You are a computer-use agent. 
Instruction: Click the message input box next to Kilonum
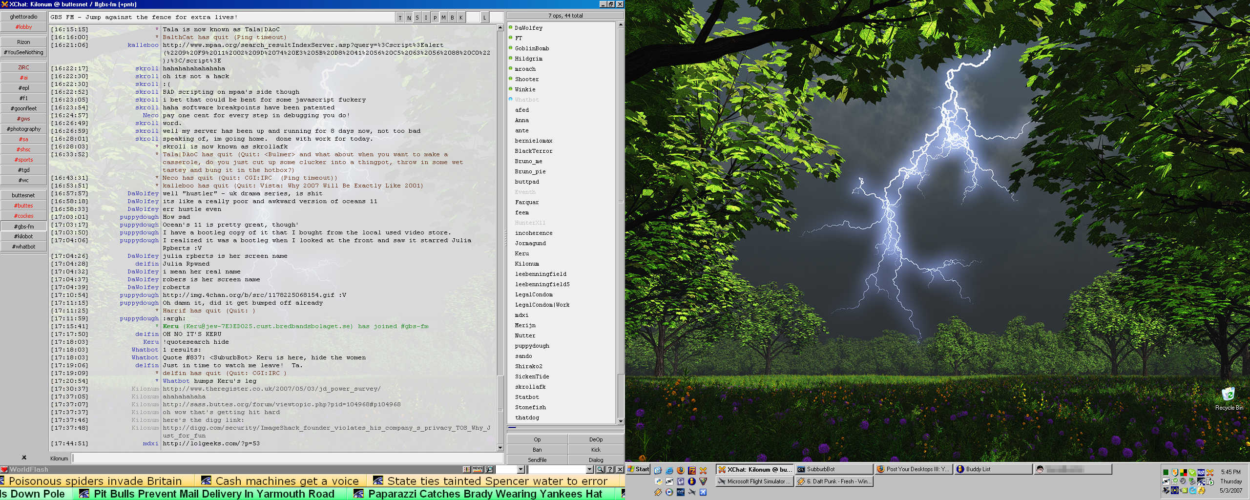[x=288, y=458]
